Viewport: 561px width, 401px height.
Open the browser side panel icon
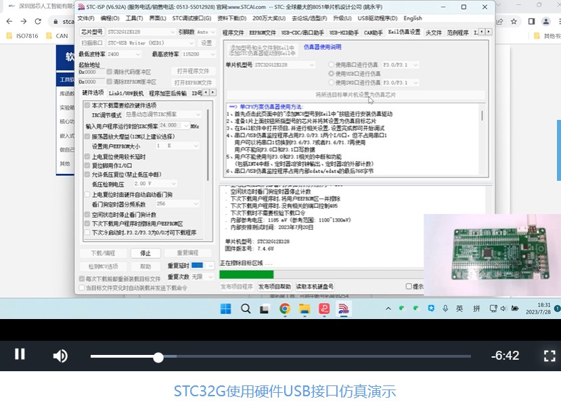click(531, 22)
